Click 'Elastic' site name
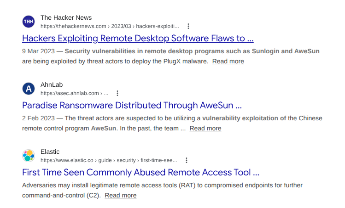The height and width of the screenshot is (208, 345). tap(50, 152)
